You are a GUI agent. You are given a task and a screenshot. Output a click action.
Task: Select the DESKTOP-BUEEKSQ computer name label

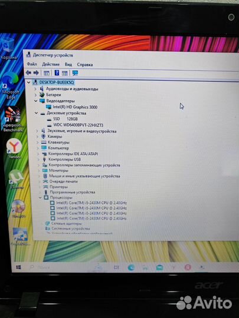tap(57, 82)
